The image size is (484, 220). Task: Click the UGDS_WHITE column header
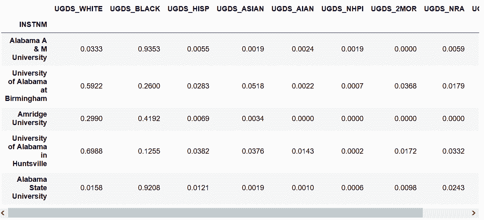point(79,9)
